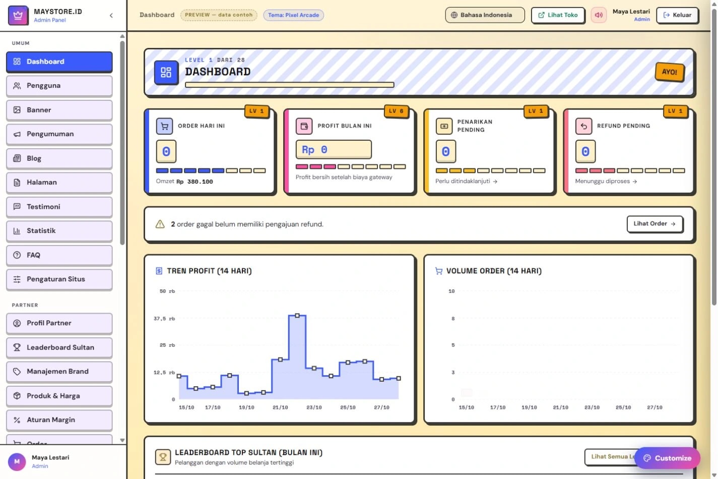The height and width of the screenshot is (479, 718).
Task: Open the Dashboard menu item
Action: (x=59, y=62)
